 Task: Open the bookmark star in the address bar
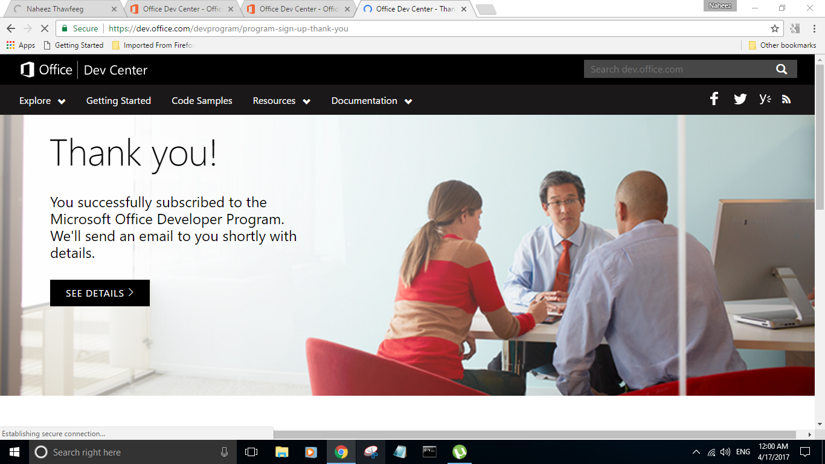click(x=774, y=28)
